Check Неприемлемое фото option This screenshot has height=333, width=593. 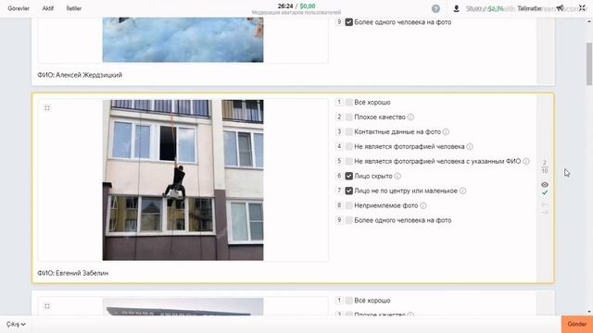349,205
